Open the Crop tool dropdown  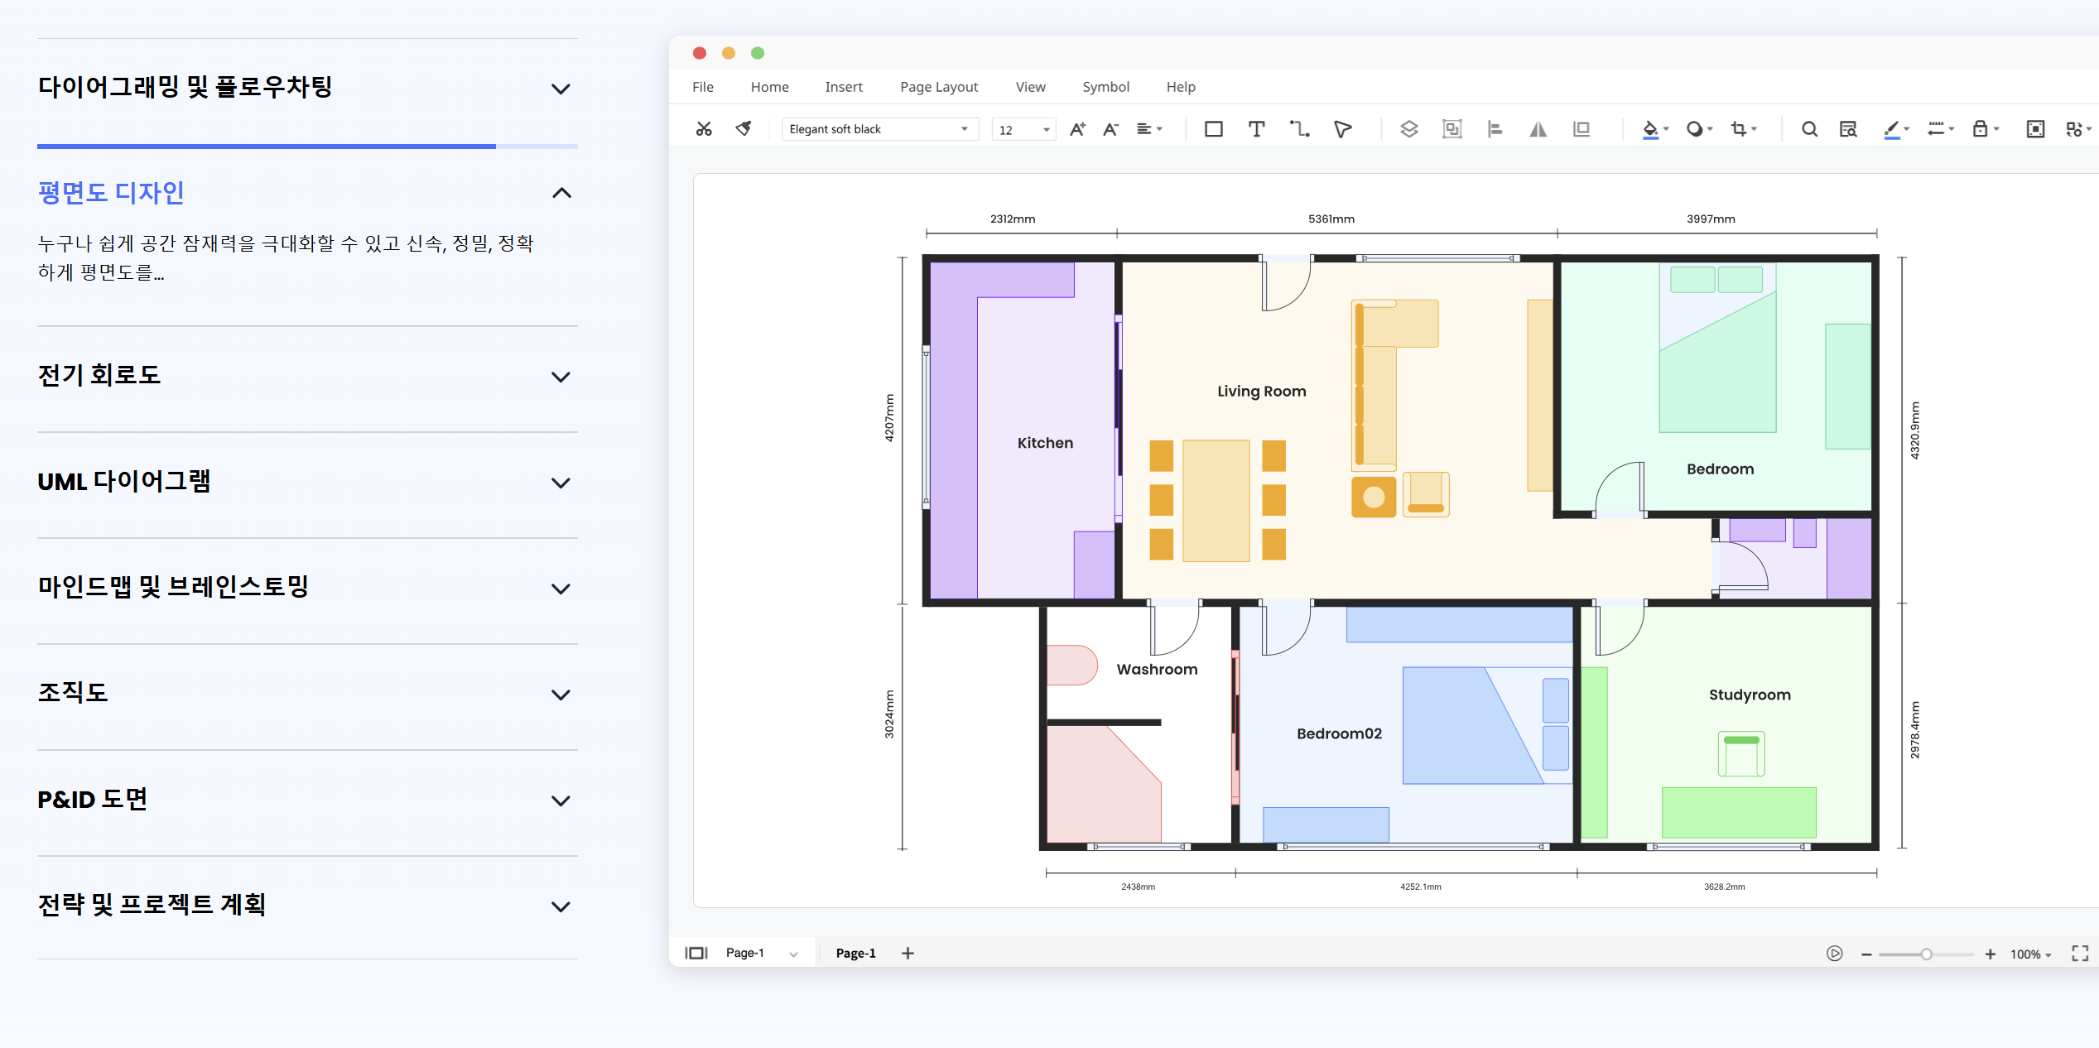(1743, 129)
